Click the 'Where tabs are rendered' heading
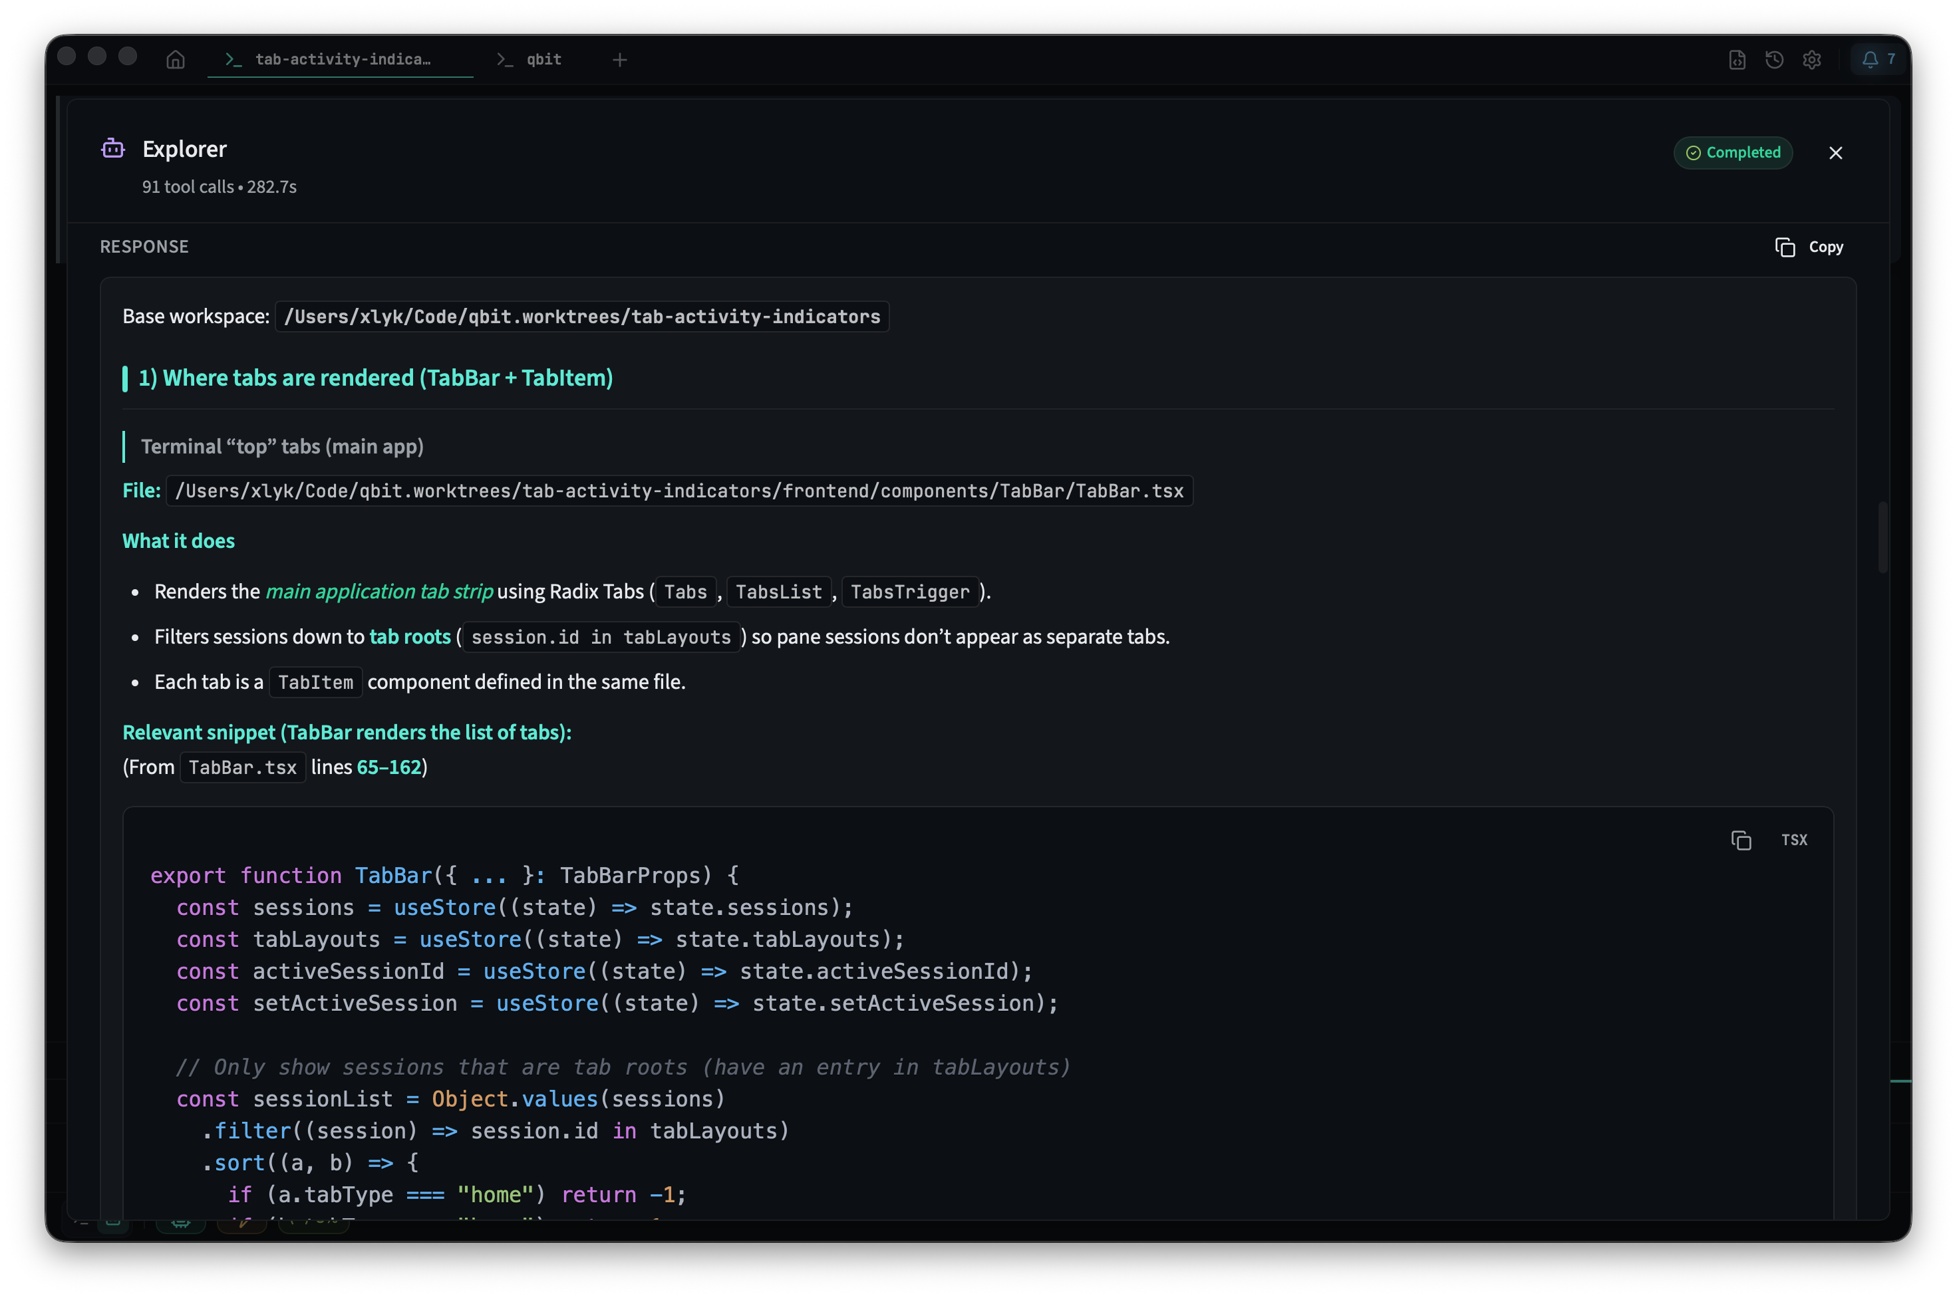1957x1298 pixels. (x=375, y=378)
